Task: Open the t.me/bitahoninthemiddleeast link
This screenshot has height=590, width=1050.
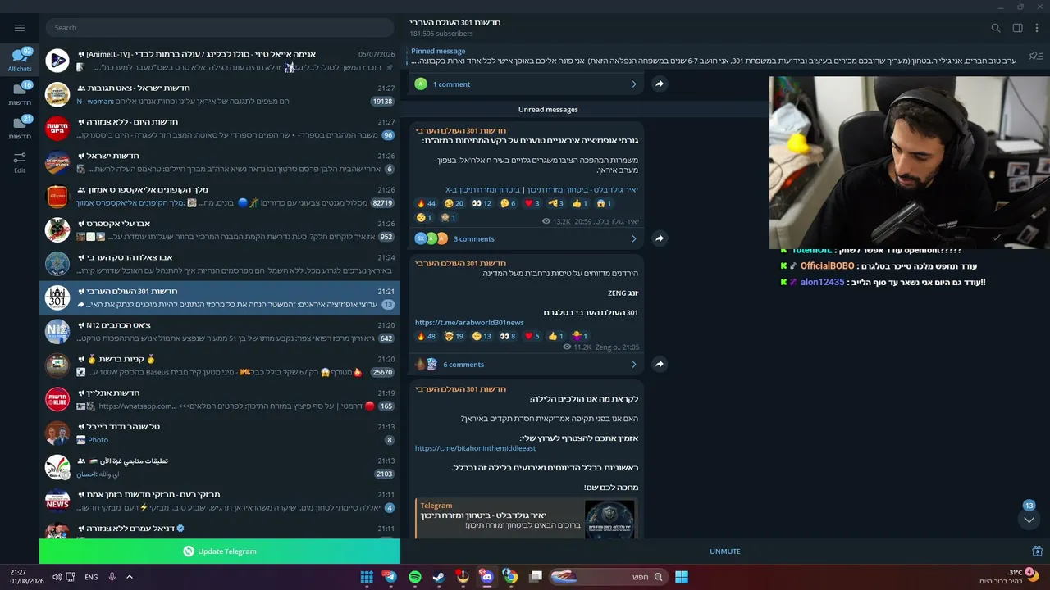Action: [476, 448]
